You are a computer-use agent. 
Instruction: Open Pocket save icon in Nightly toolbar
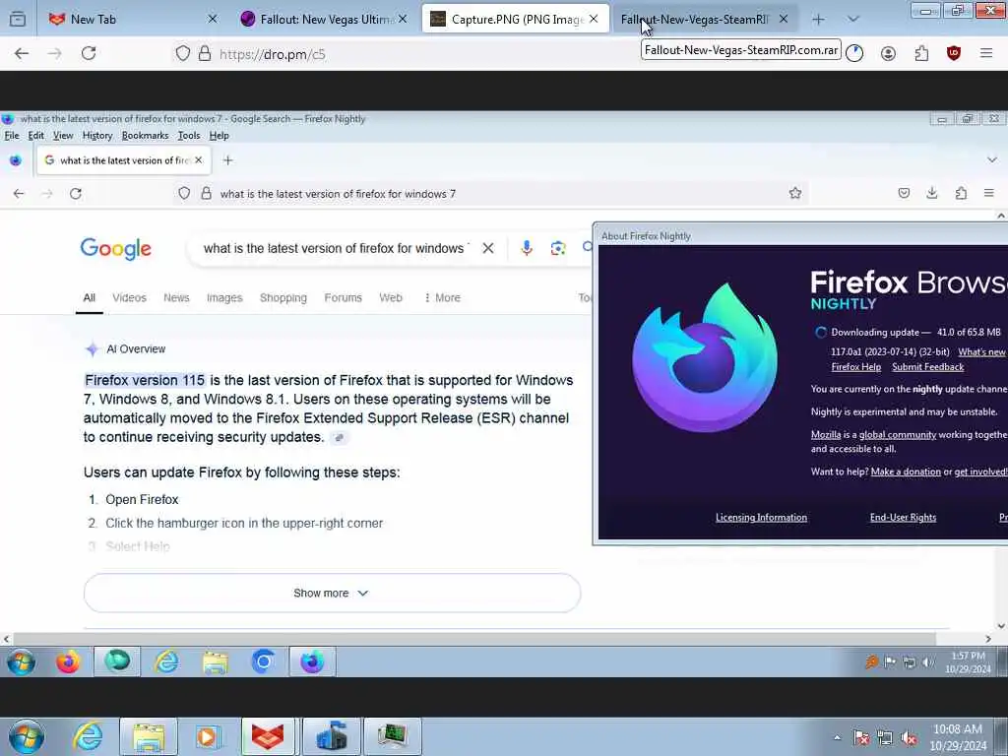[904, 193]
